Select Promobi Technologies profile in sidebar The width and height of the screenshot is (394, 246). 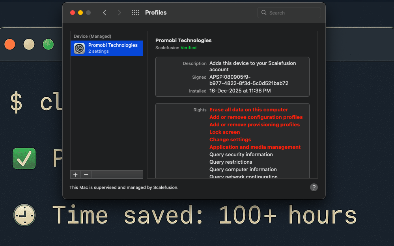[x=106, y=48]
